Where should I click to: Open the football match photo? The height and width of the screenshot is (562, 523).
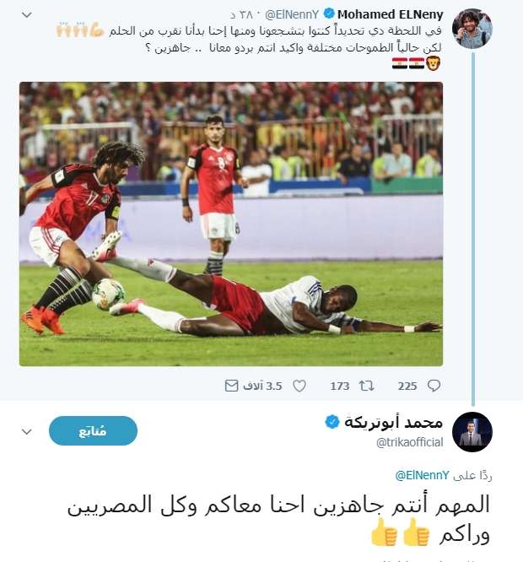coord(231,224)
